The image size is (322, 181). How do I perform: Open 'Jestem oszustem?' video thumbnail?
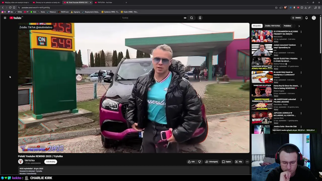coord(262,50)
